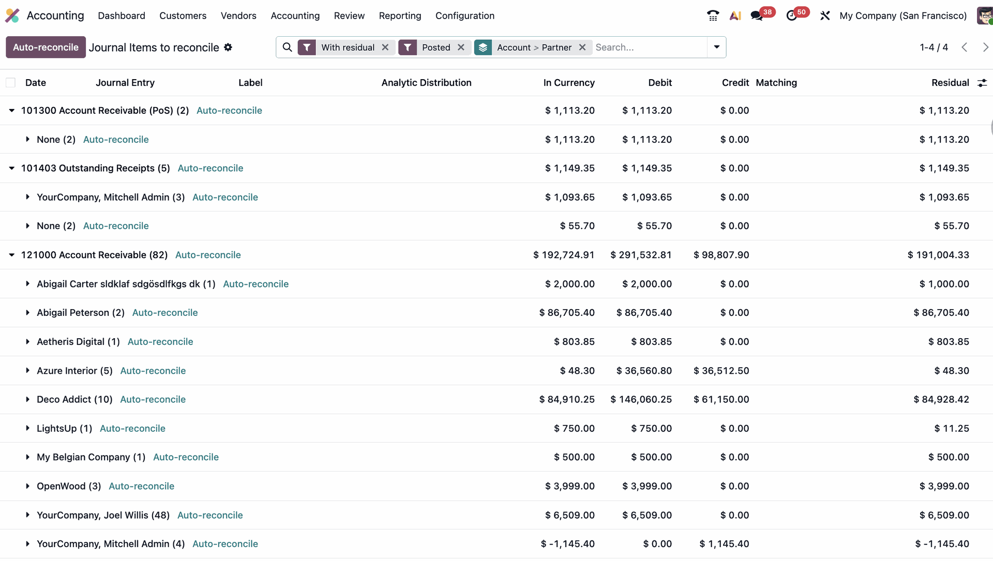Tick the select-all checkbox in header
Viewport: 993px width, 561px height.
point(10,83)
